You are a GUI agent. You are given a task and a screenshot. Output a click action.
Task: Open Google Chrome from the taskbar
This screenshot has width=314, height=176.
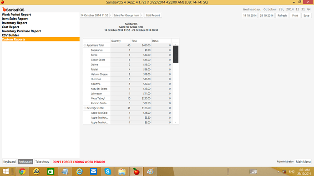(x=22, y=171)
